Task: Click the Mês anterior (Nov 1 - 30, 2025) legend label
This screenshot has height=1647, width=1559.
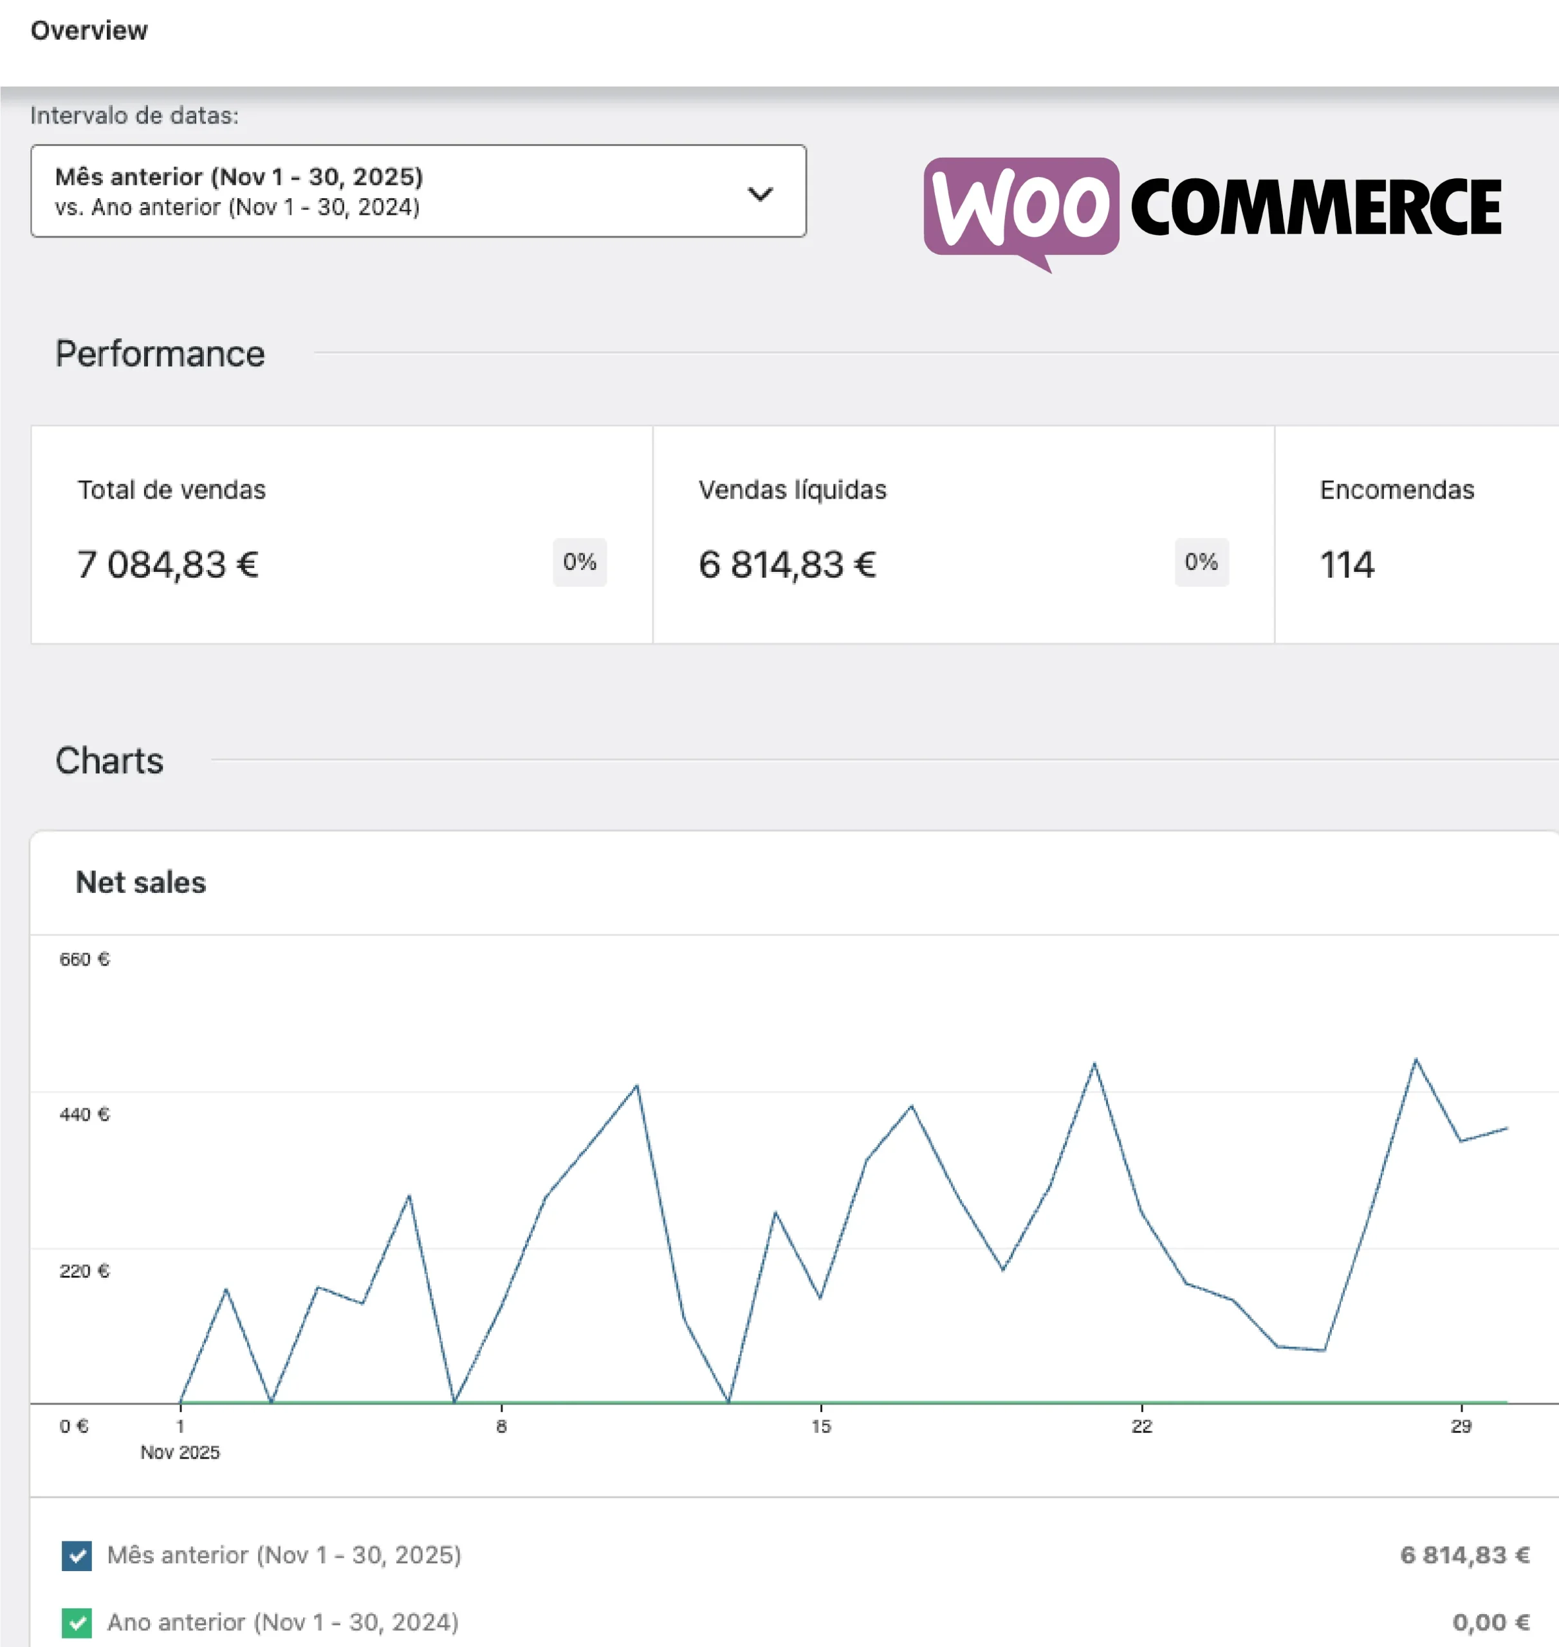Action: click(x=284, y=1555)
